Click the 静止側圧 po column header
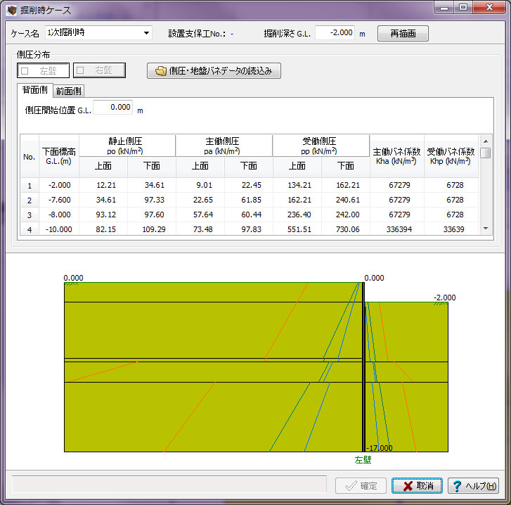 (x=127, y=146)
